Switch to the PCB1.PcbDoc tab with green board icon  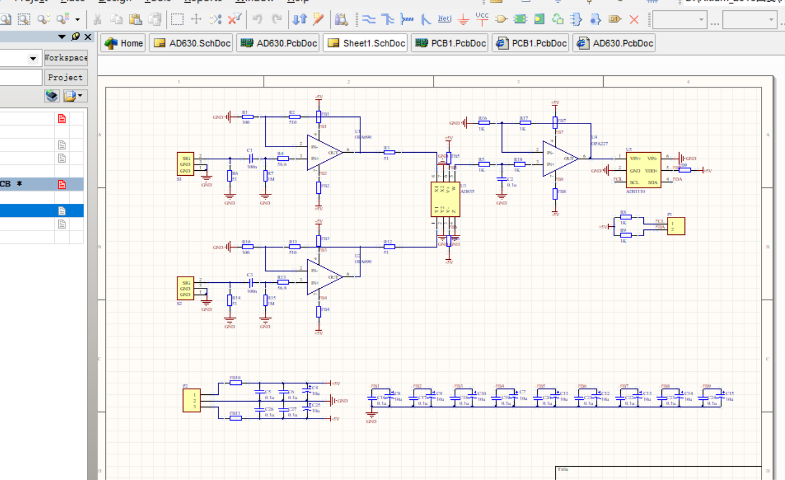pos(450,43)
